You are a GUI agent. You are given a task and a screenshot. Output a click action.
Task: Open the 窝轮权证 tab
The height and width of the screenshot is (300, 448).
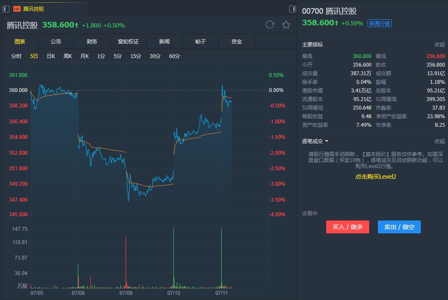pos(128,42)
